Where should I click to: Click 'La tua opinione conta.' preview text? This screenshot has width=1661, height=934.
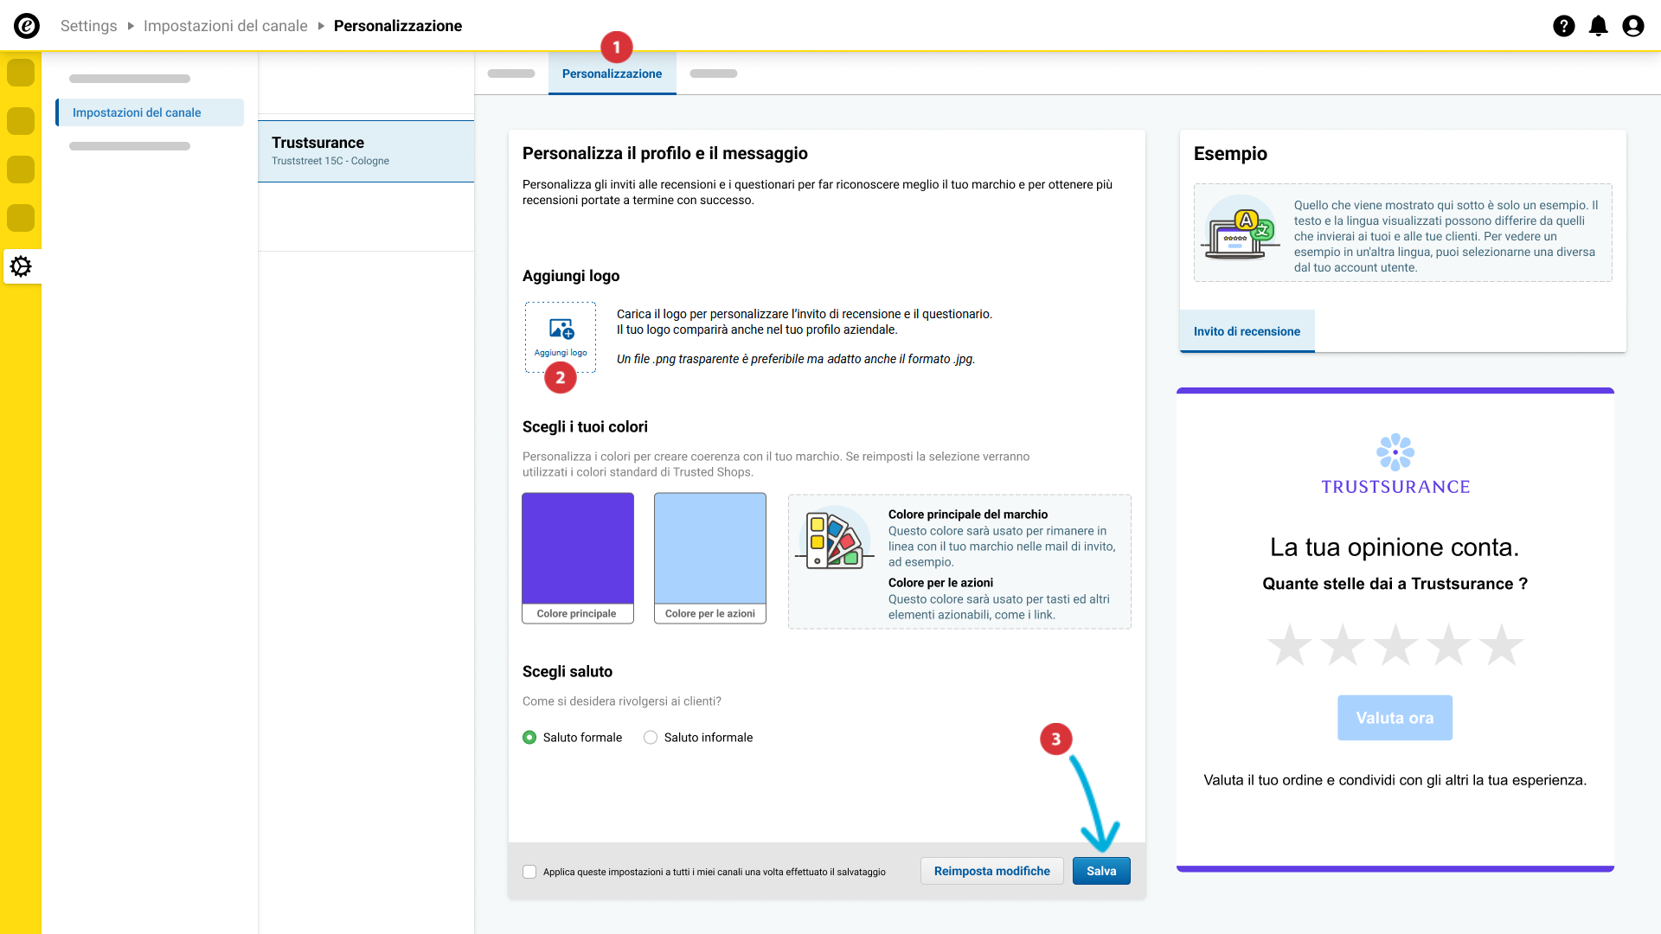[1395, 547]
